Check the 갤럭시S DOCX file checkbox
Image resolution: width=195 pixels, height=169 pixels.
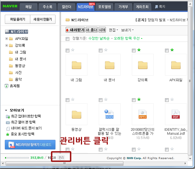click(100, 100)
